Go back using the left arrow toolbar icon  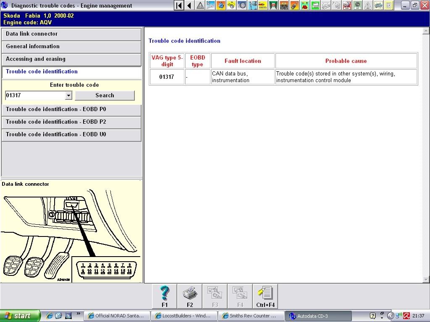189,5
